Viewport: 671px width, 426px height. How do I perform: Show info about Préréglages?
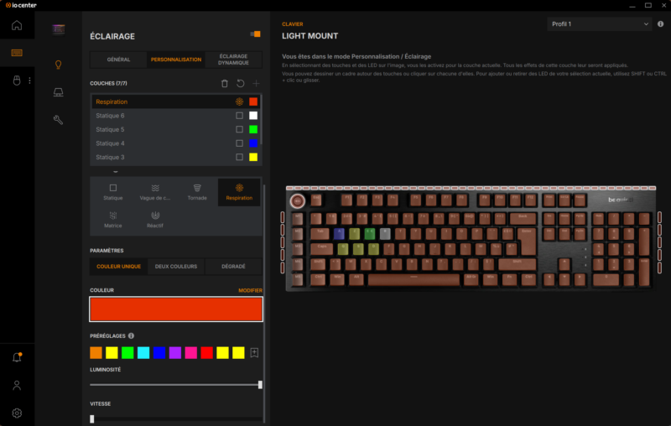tap(131, 335)
